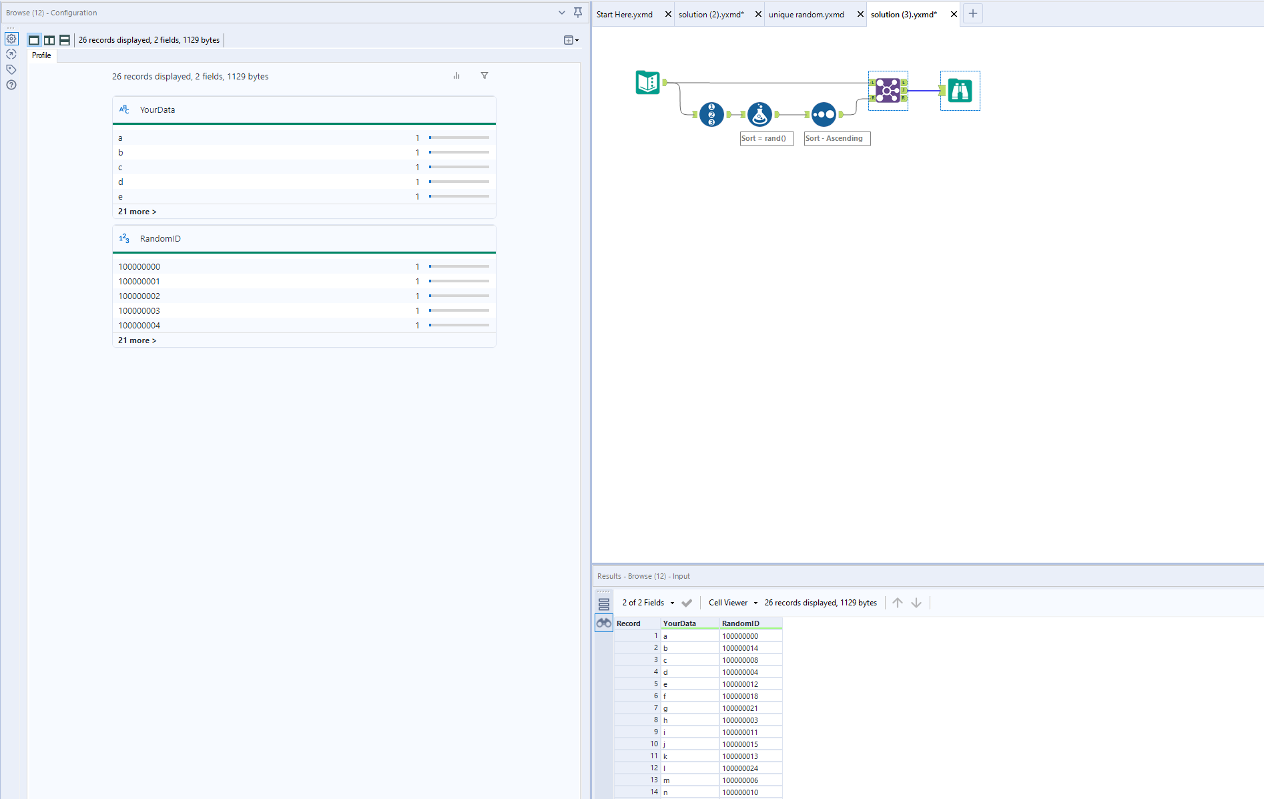
Task: Select the Sort - Ascending tool
Action: point(823,113)
